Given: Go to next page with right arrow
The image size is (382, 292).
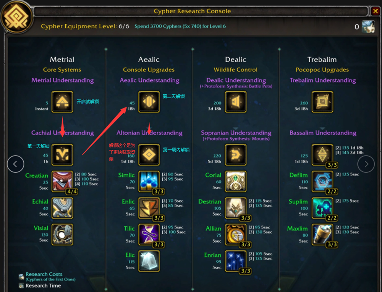Looking at the screenshot, I should click(x=366, y=164).
